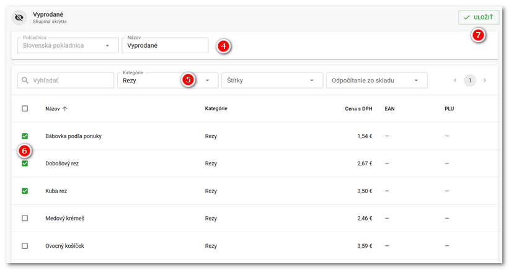Screen dimensions: 509x270
Task: Sort by Názov column header
Action: coord(53,108)
